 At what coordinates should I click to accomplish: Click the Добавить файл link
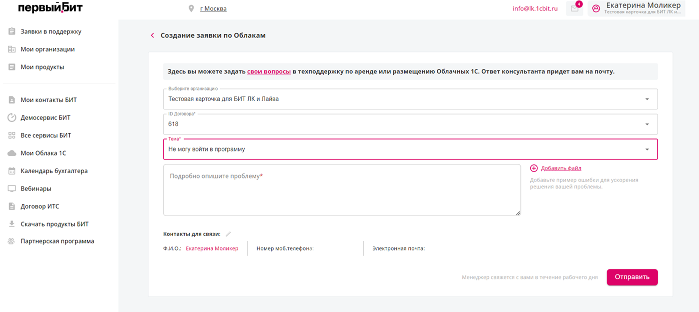coord(561,168)
